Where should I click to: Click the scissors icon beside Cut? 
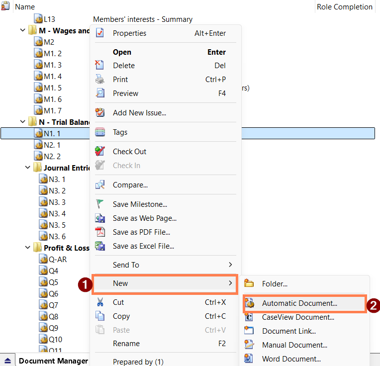point(100,302)
